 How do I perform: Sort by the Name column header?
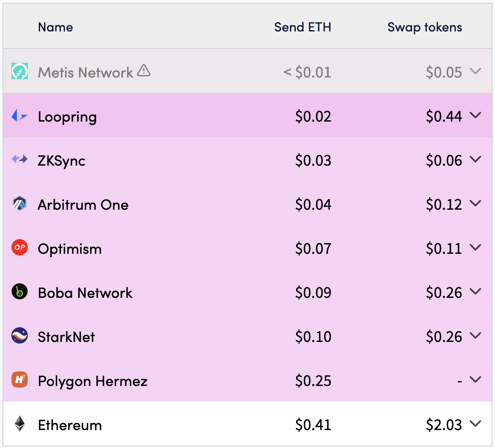tap(56, 27)
